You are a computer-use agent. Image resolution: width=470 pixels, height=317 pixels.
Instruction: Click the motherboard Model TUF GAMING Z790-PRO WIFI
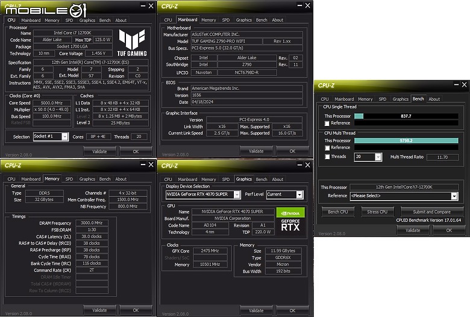point(227,42)
